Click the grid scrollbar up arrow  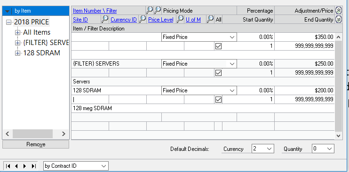click(338, 37)
